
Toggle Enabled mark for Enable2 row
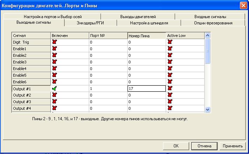[55, 55]
